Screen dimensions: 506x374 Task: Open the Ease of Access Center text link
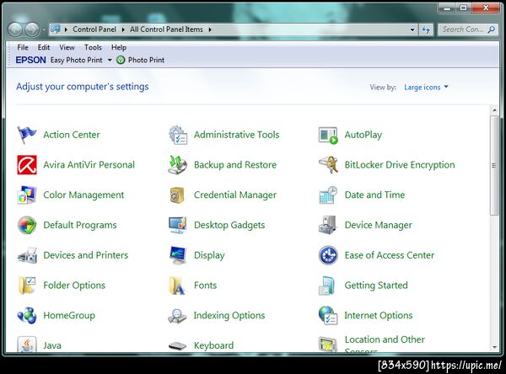coord(390,255)
